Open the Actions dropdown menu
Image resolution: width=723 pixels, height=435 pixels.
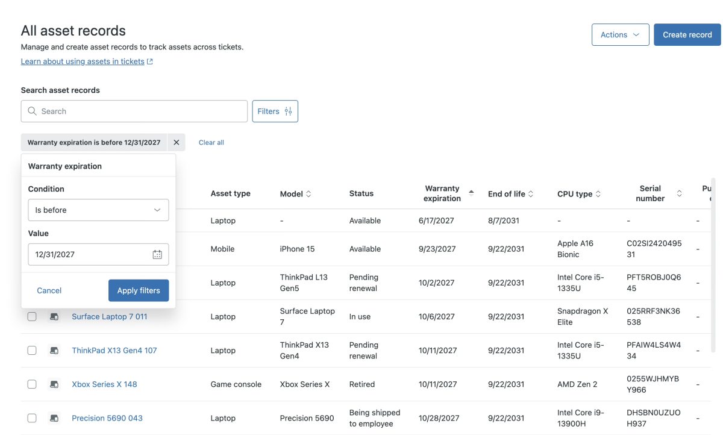(620, 35)
